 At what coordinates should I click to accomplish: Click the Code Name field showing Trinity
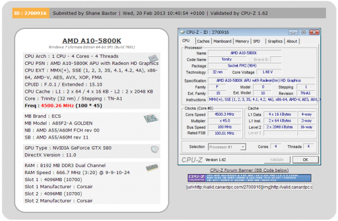coord(227,59)
